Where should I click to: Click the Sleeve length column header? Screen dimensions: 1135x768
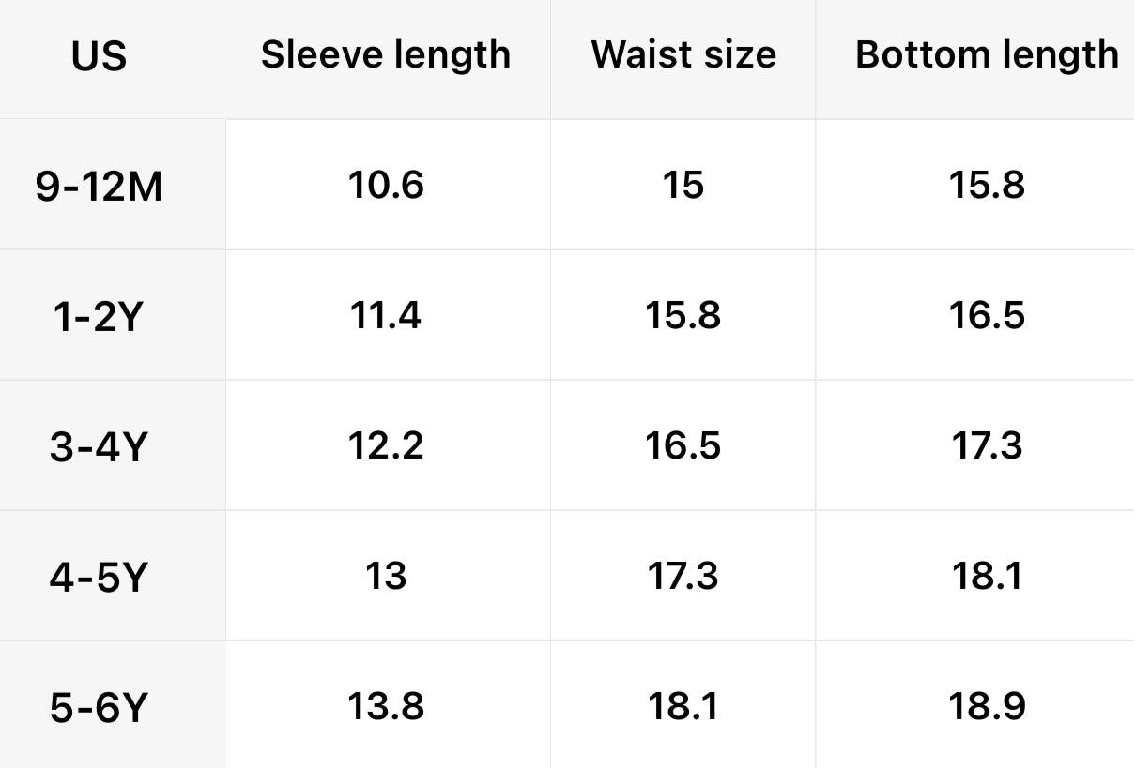tap(386, 55)
